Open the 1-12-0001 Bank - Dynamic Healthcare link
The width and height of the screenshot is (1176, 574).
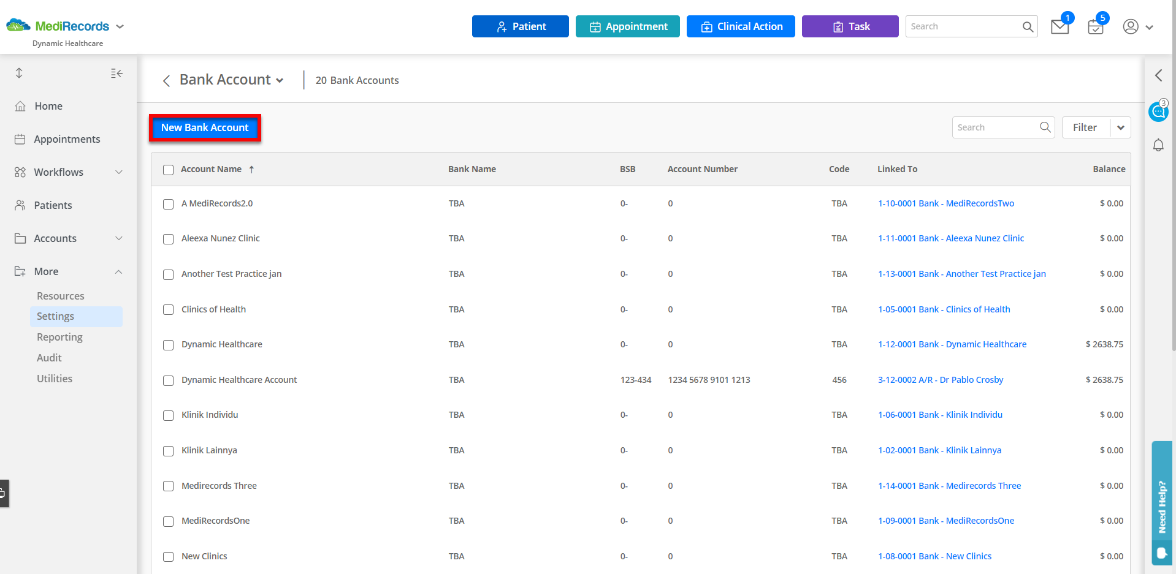coord(952,344)
